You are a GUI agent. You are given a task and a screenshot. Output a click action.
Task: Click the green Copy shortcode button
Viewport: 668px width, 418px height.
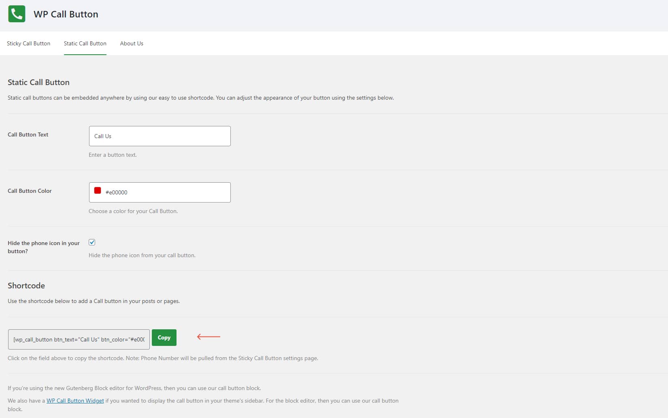[164, 337]
